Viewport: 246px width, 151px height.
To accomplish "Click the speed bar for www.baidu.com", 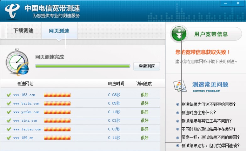I will [57, 103].
